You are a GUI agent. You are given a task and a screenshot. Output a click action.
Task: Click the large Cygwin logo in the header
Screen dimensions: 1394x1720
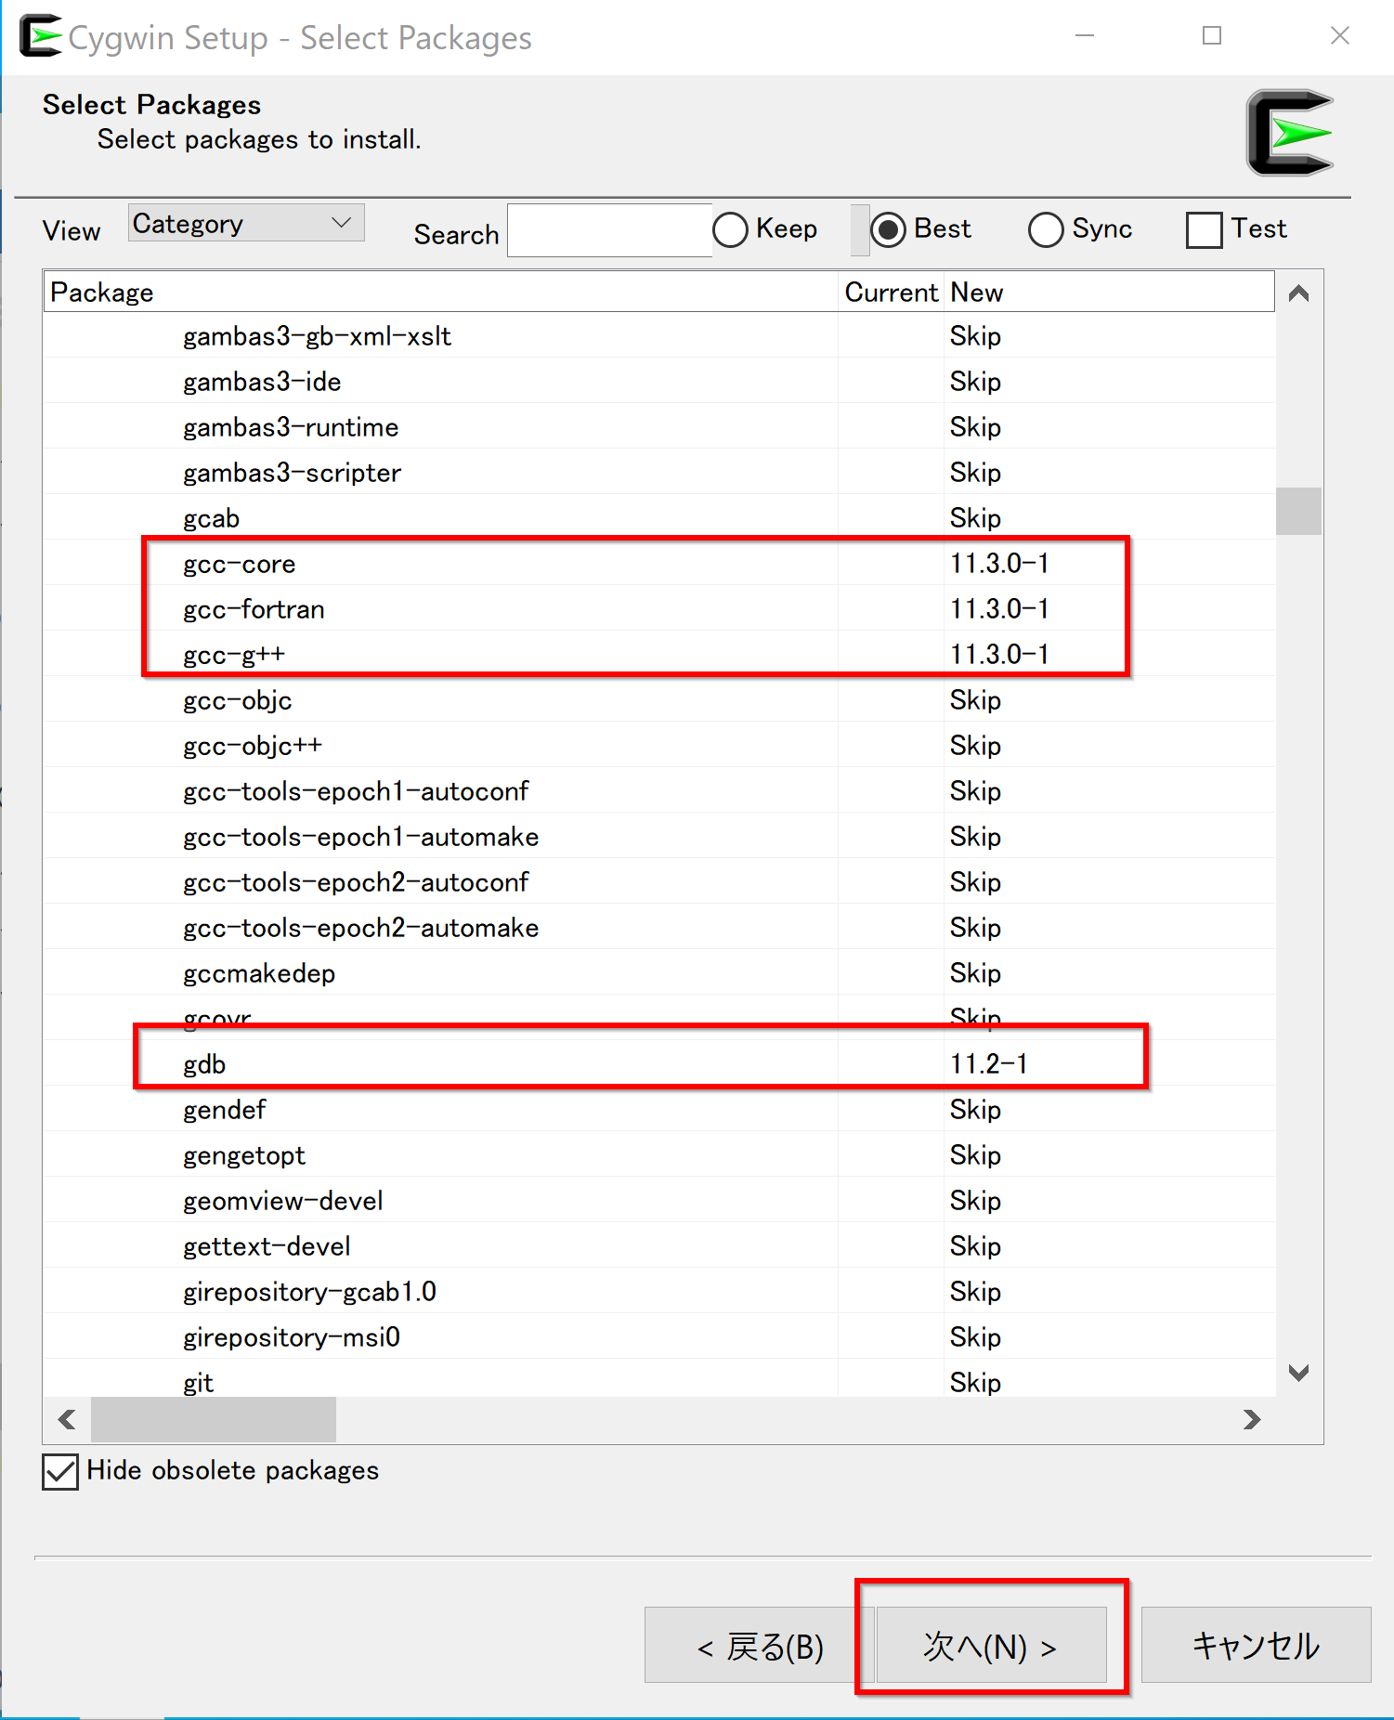click(1290, 133)
